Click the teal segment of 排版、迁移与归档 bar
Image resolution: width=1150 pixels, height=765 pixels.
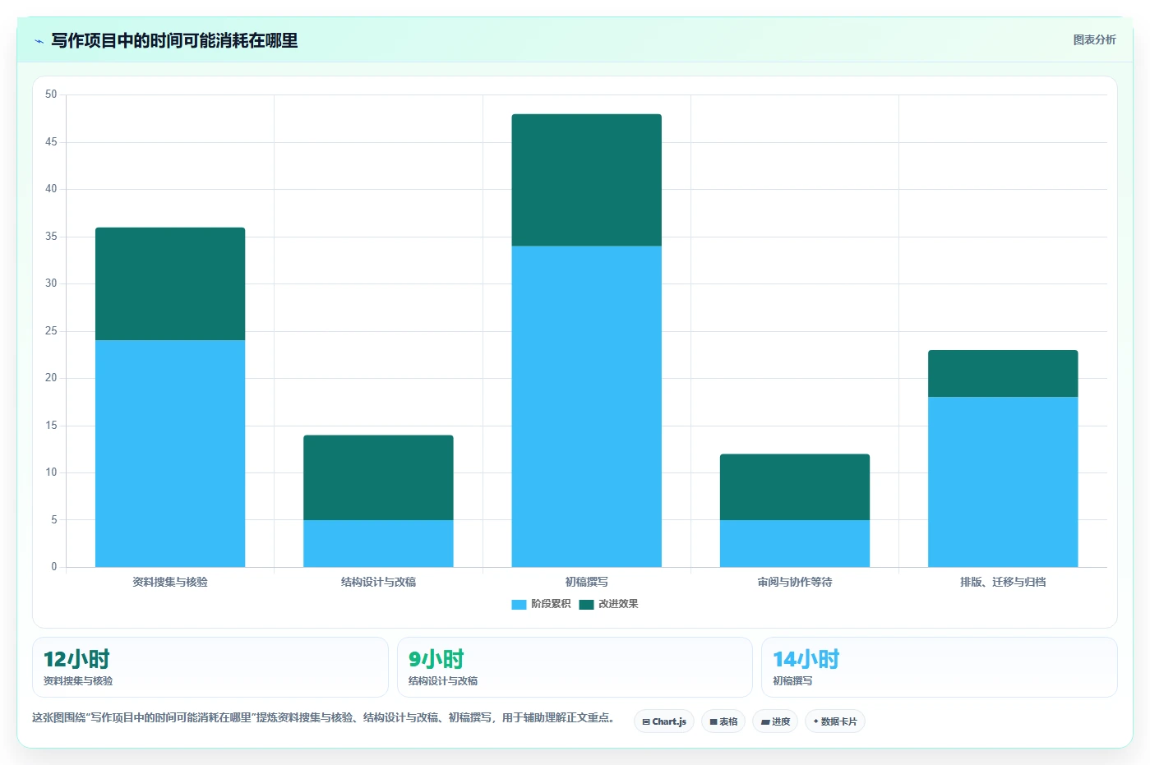pyautogui.click(x=1003, y=373)
